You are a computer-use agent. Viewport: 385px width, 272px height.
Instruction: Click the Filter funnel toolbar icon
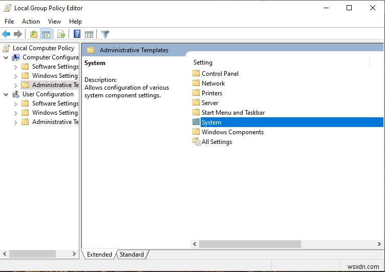(x=105, y=34)
